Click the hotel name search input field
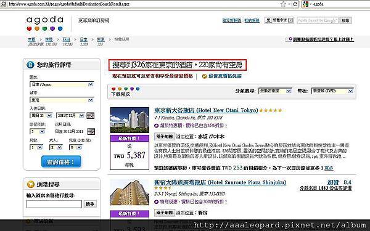Viewport: 370px width, 231px height. 54,204
